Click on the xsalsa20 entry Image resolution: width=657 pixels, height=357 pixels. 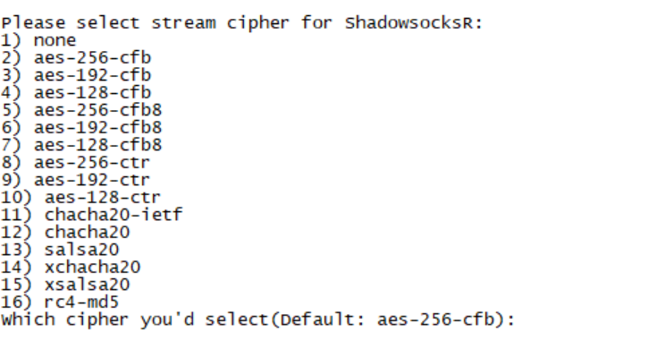coord(65,285)
